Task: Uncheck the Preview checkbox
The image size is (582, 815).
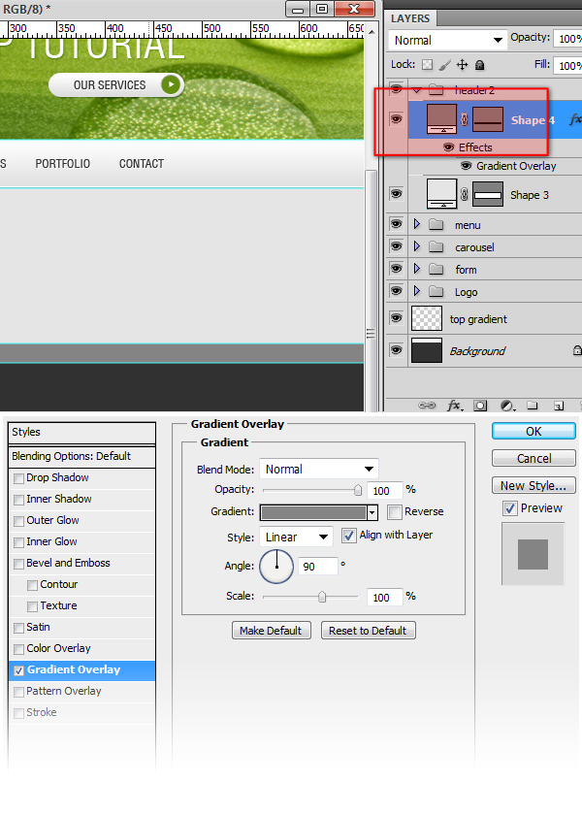Action: point(510,508)
